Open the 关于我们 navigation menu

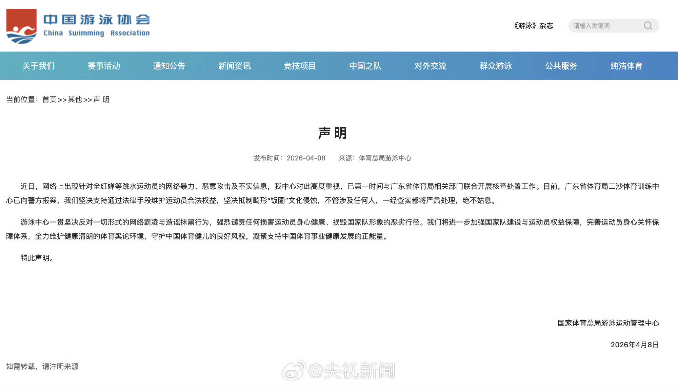38,66
